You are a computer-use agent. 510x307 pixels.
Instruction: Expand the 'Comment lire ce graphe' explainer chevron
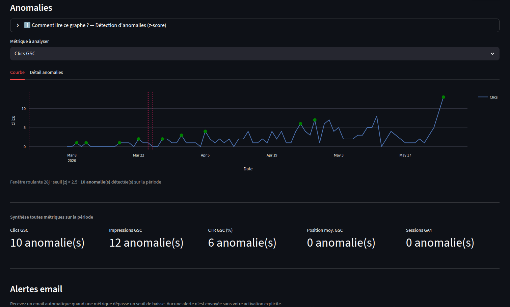click(x=18, y=25)
